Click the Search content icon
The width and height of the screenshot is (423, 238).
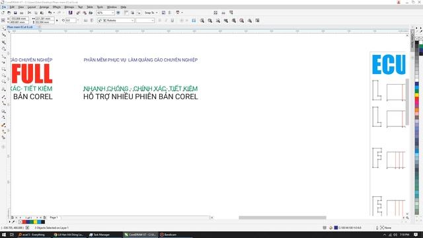pos(71,13)
